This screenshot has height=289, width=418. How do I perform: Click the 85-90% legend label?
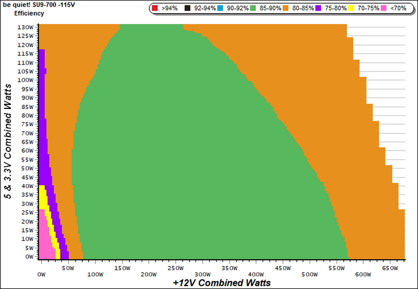(271, 8)
